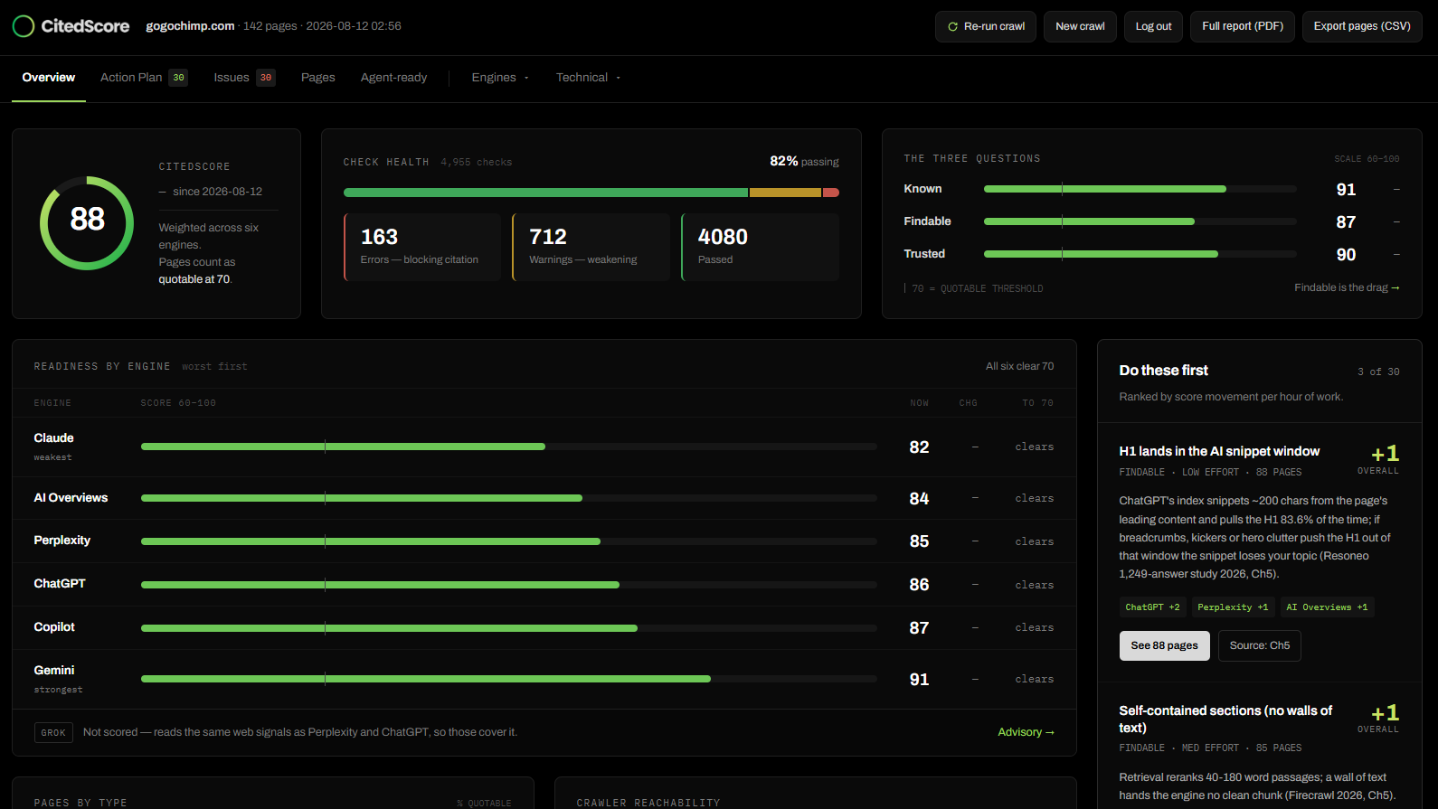Click the Findable score value 87
Viewport: 1438px width, 809px height.
tap(1346, 221)
